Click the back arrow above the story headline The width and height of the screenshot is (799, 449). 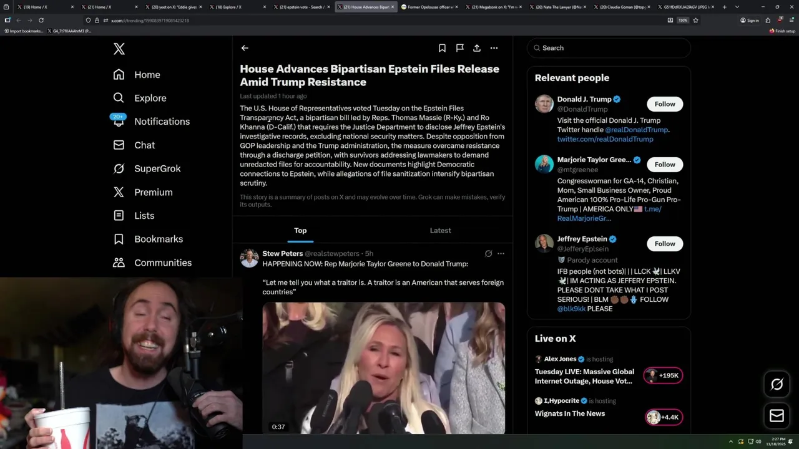click(245, 48)
